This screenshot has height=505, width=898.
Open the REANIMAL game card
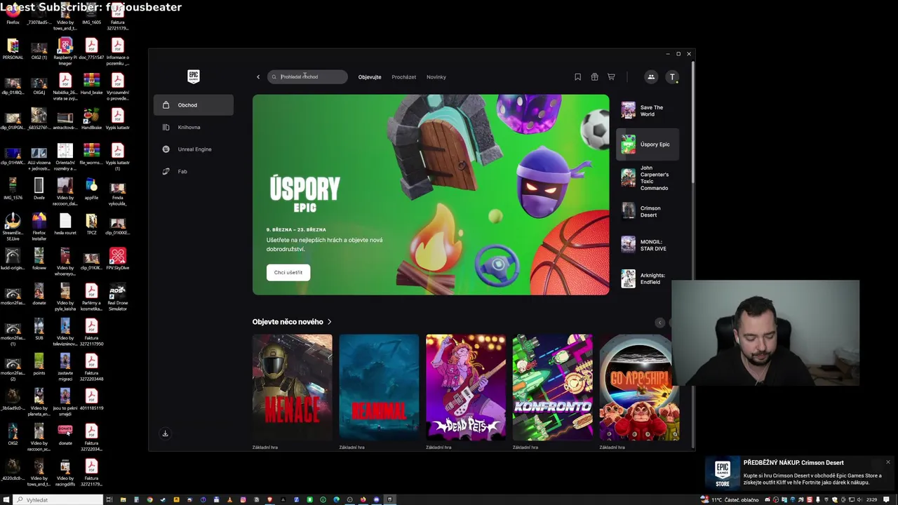[x=379, y=387]
